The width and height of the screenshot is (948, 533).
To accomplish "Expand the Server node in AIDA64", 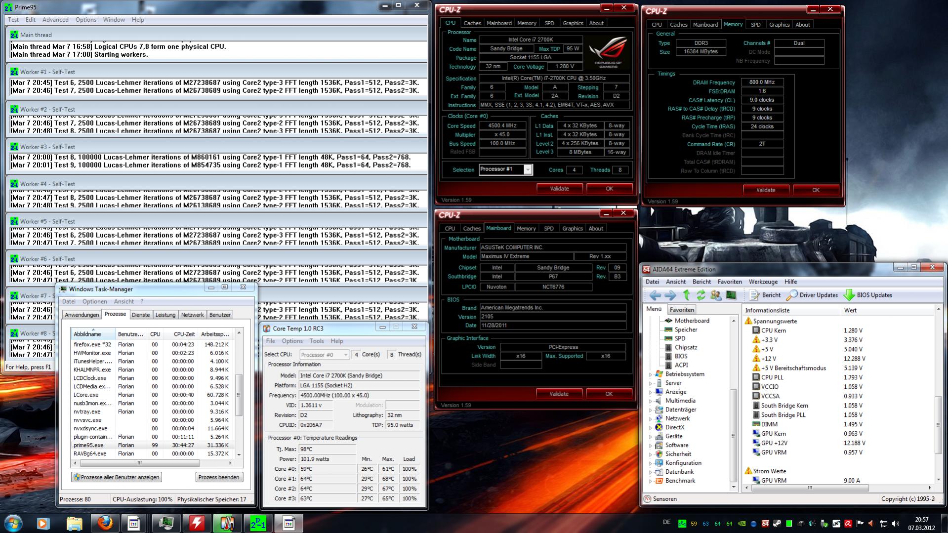I will coord(651,383).
